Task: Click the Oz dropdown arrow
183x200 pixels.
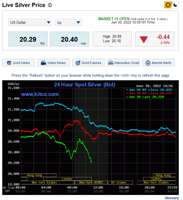Action: [x=78, y=22]
